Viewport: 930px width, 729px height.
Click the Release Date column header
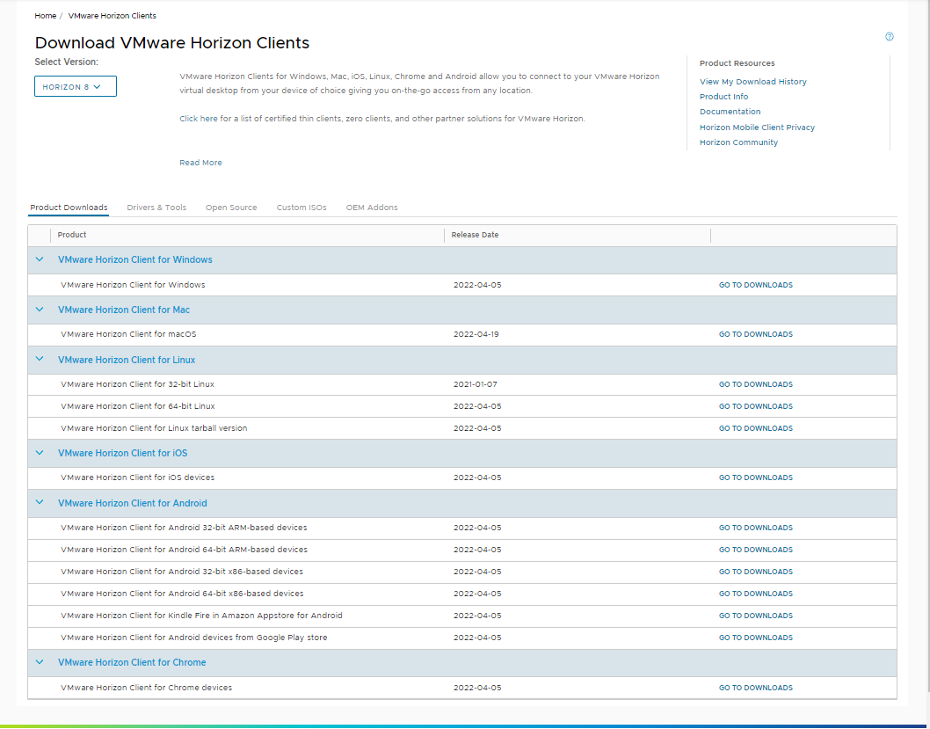pos(475,235)
